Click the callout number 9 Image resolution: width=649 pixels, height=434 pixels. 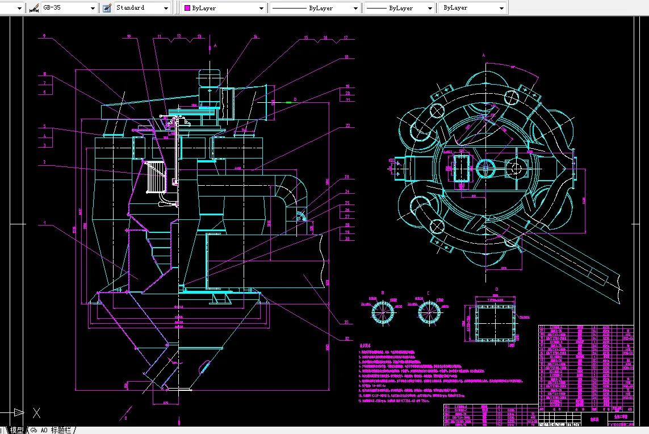44,36
